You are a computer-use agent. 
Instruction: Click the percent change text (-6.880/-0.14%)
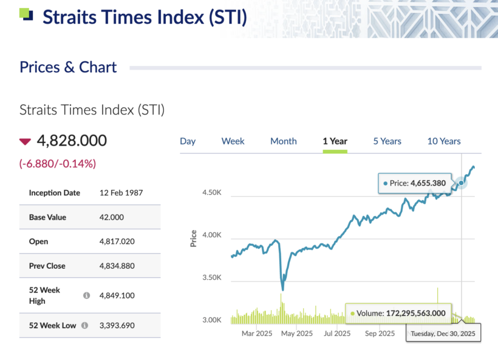(x=58, y=163)
